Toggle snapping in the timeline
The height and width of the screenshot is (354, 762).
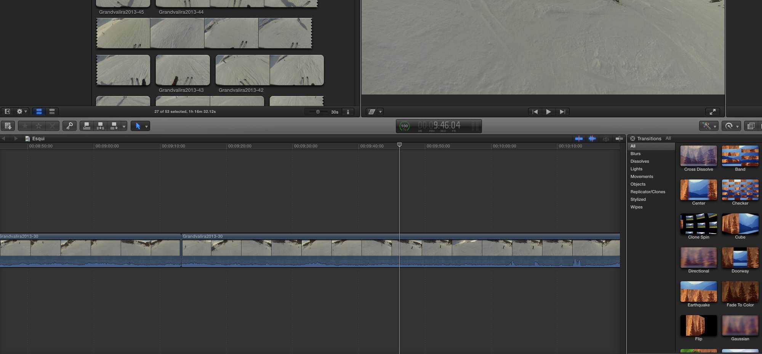pos(619,139)
